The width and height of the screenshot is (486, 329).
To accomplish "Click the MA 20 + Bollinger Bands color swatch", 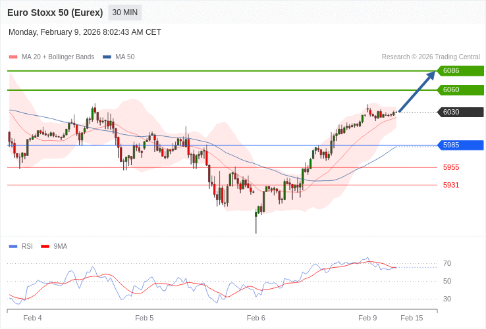I will pos(13,57).
